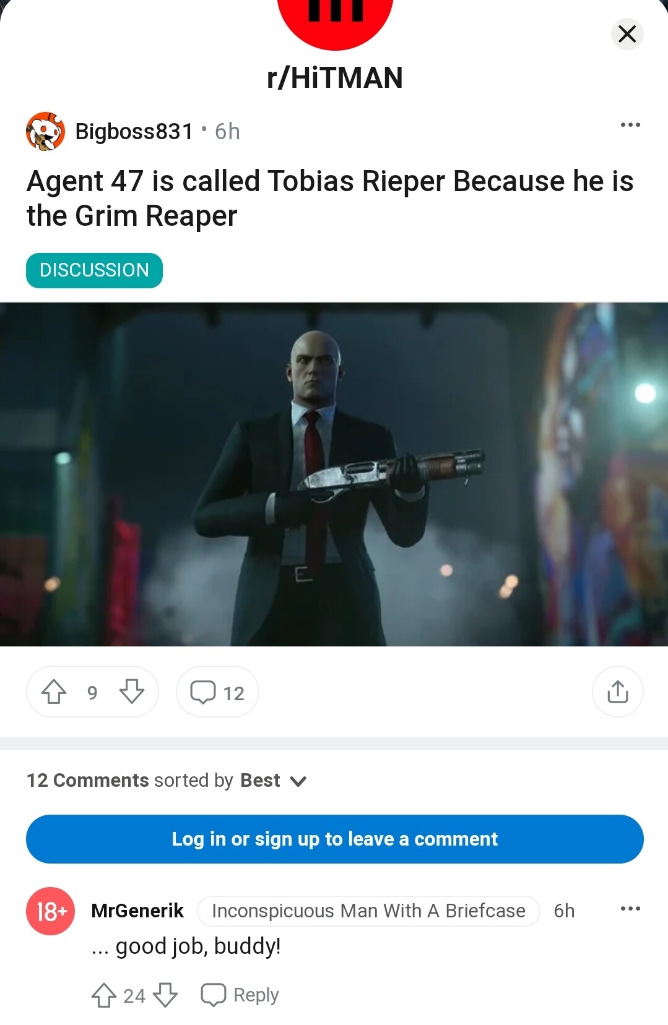Screen dimensions: 668x1025
Task: Downvote MrGenerik's comment
Action: (x=165, y=995)
